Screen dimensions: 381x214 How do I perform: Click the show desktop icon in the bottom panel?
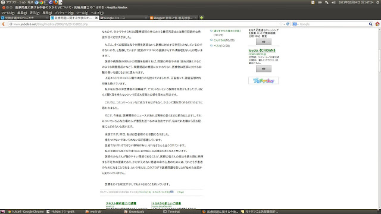pyautogui.click(x=2, y=212)
